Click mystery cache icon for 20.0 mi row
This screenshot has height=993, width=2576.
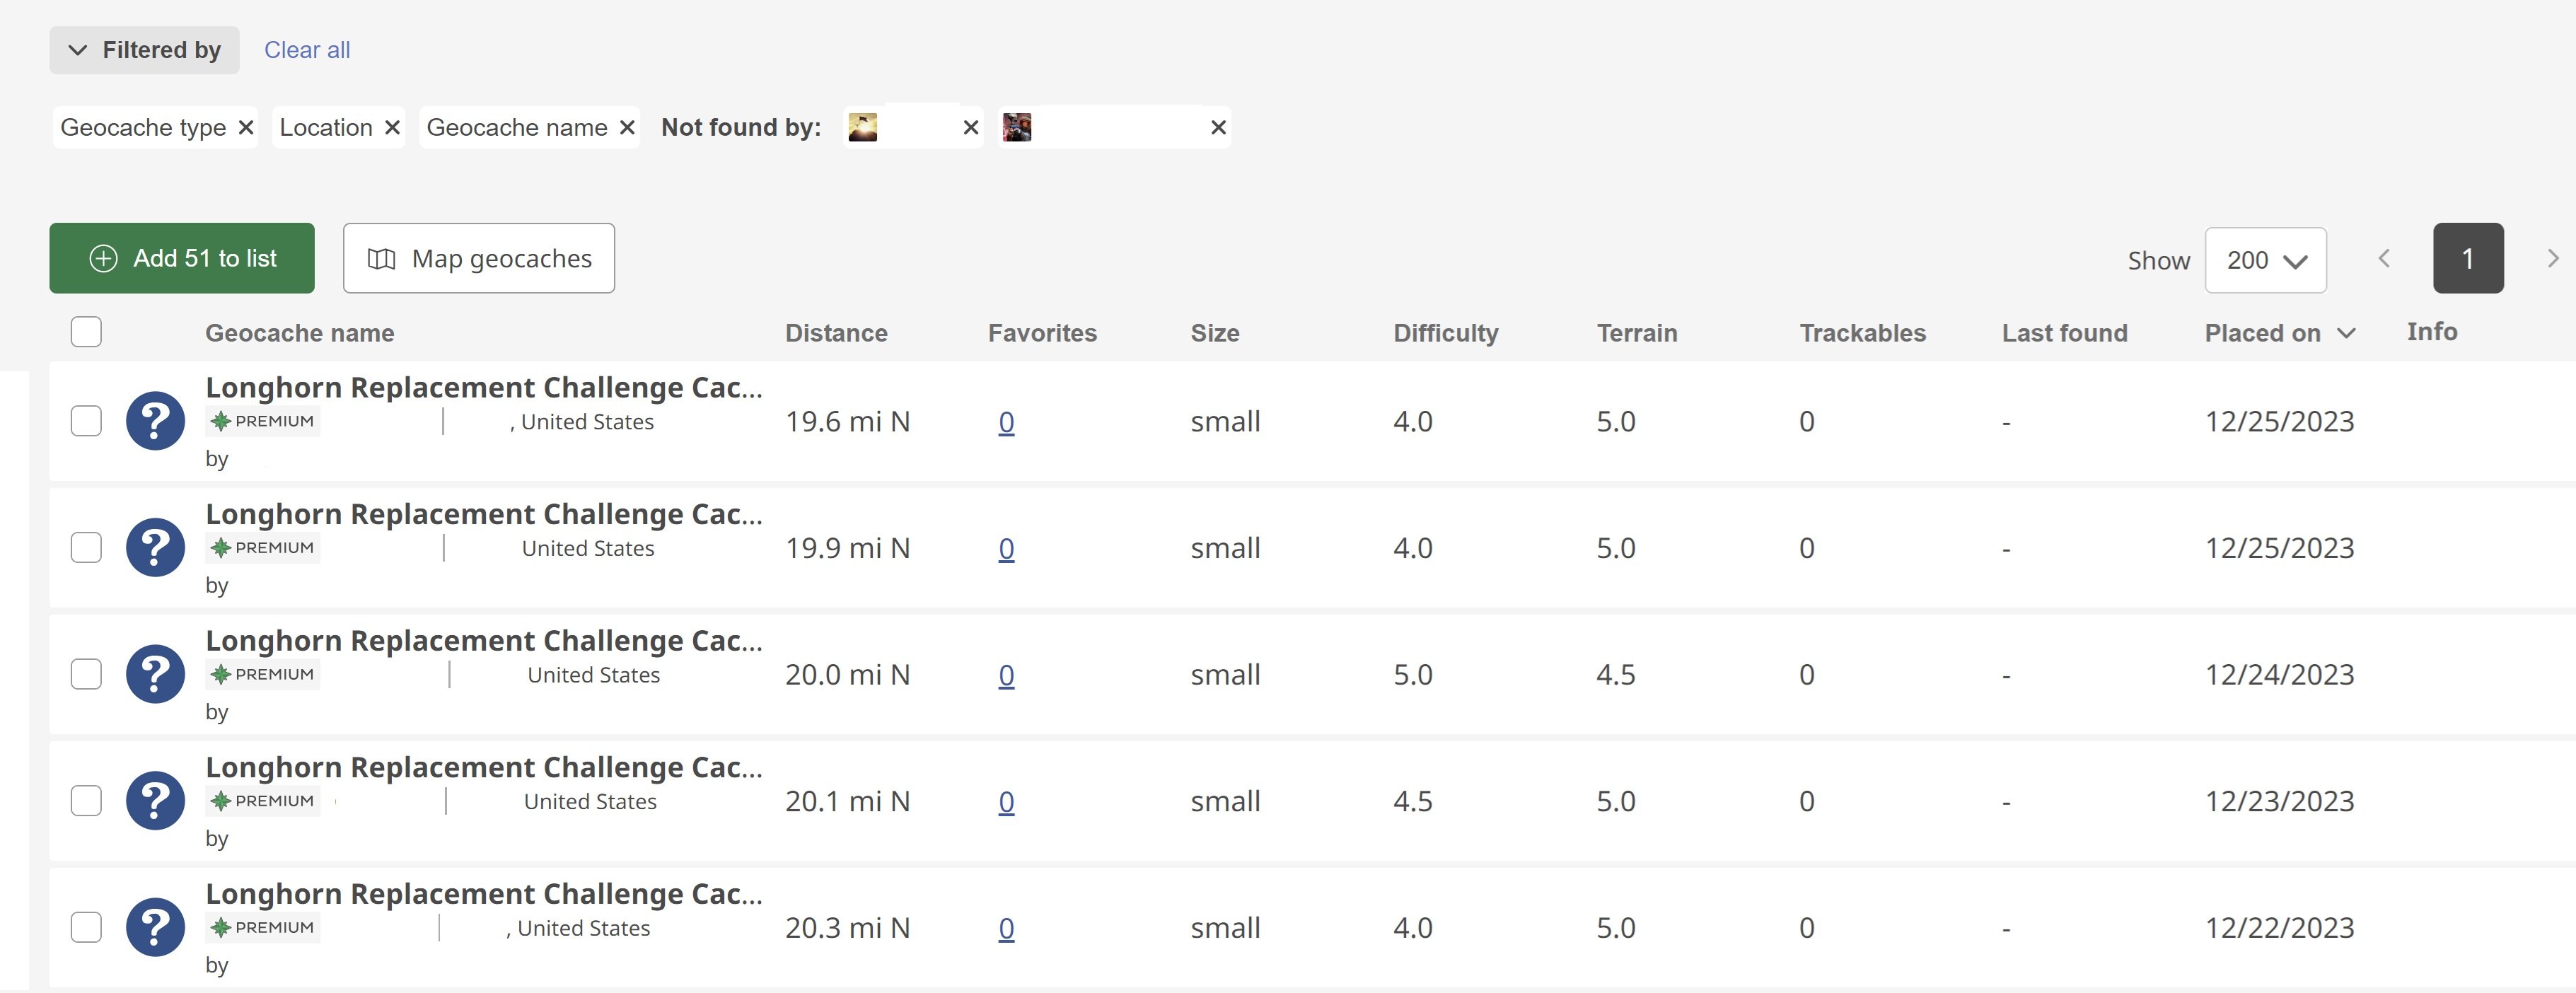tap(155, 674)
